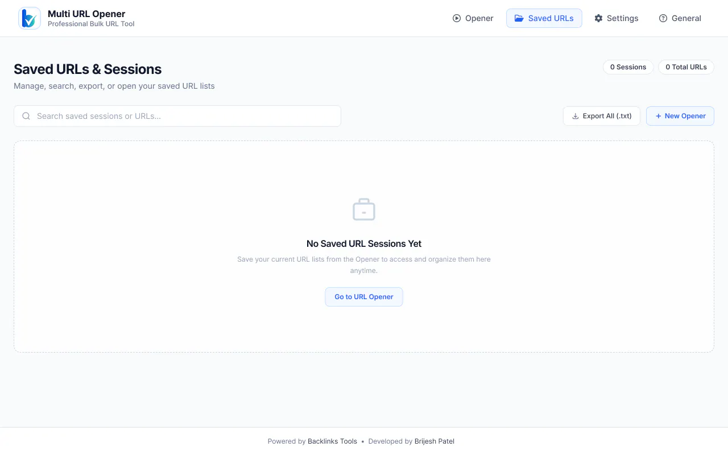Open the Backlinks Tools footer link

[x=332, y=441]
